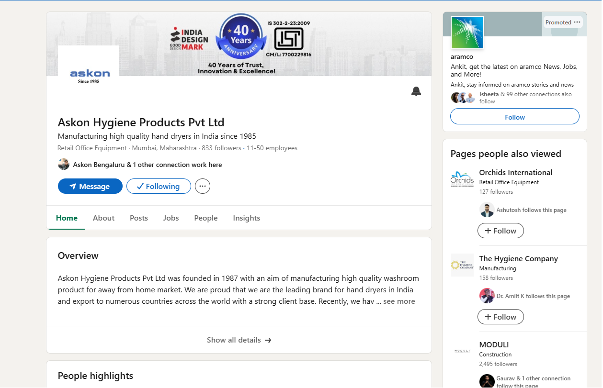The height and width of the screenshot is (388, 603).
Task: Click the 40 Years anniversary banner image
Action: [239, 44]
